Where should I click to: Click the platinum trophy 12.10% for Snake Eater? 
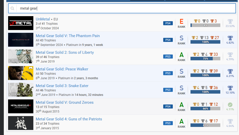point(230,88)
